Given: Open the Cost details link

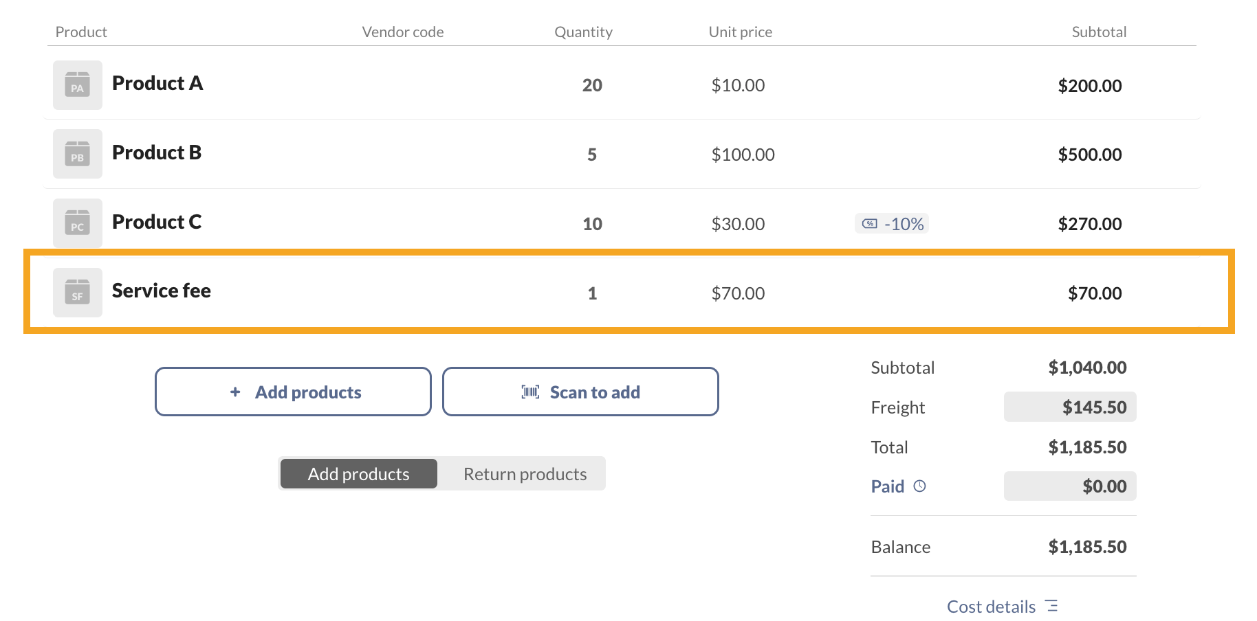Looking at the screenshot, I should tap(991, 607).
